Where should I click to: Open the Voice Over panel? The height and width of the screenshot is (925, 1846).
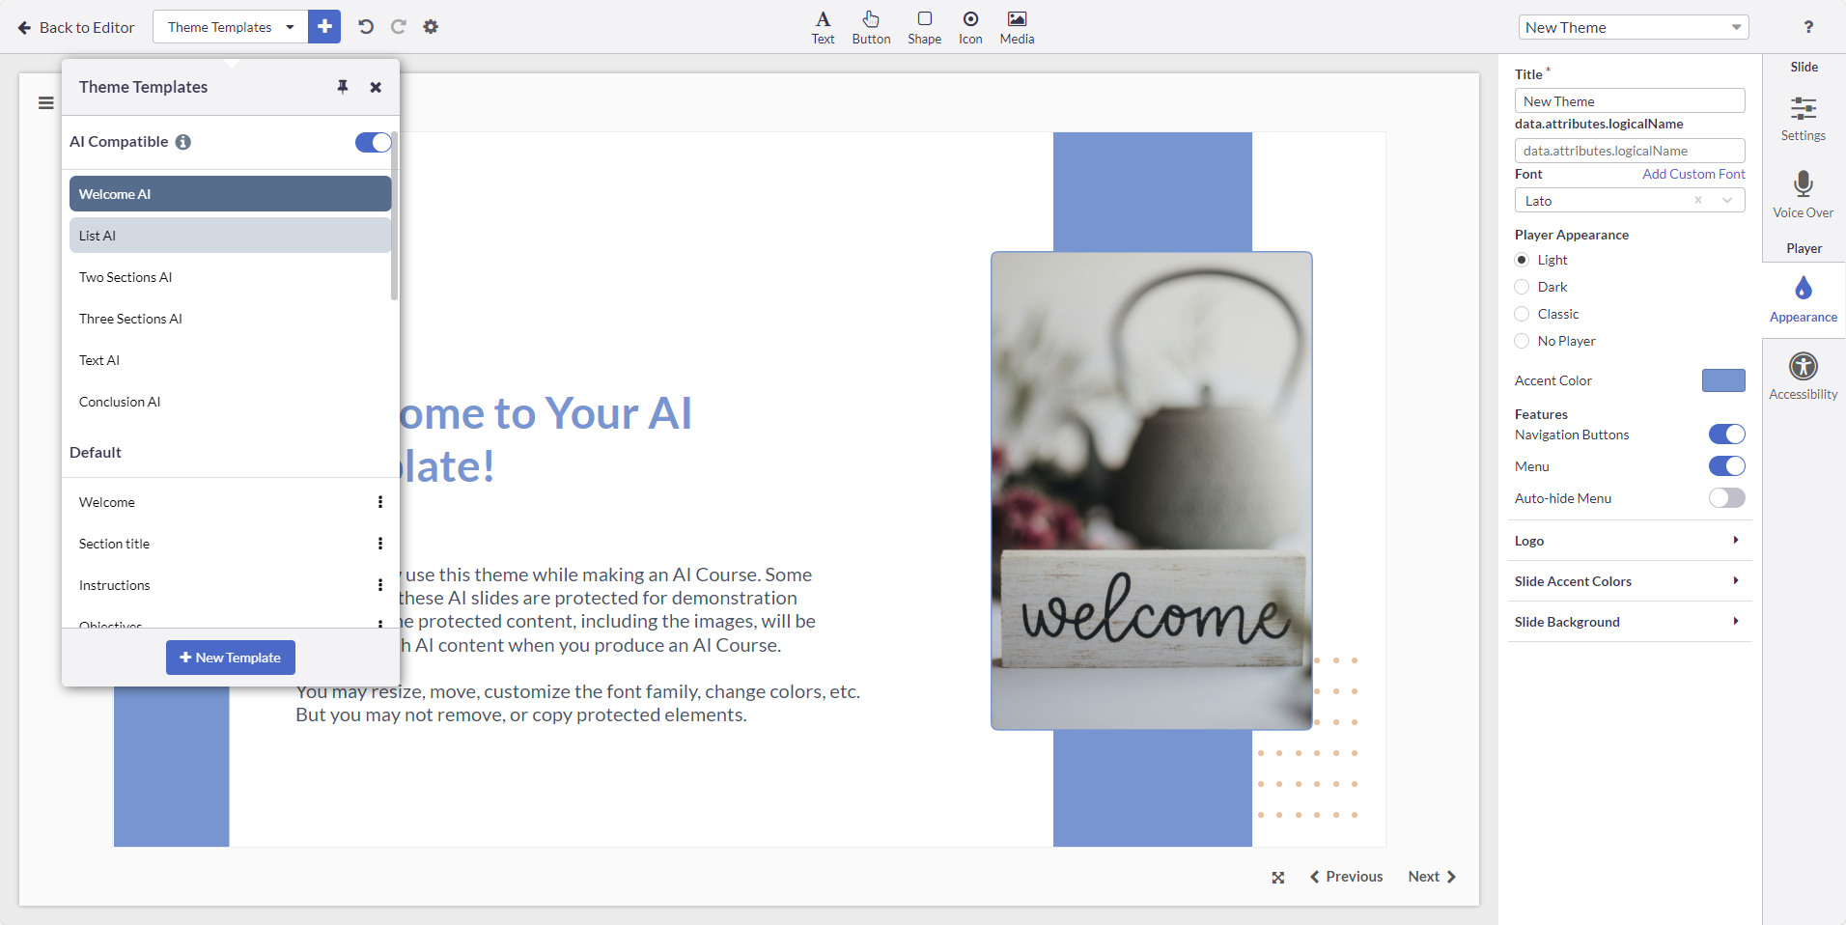[1803, 194]
